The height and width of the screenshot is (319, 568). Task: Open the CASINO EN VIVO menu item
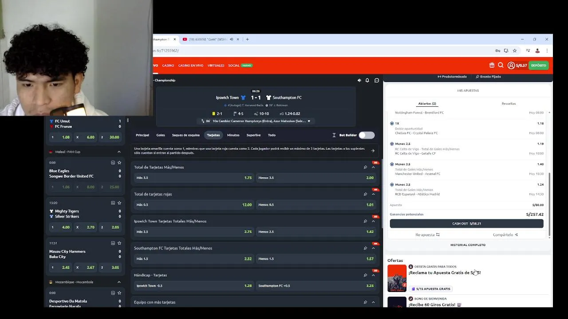click(x=191, y=65)
